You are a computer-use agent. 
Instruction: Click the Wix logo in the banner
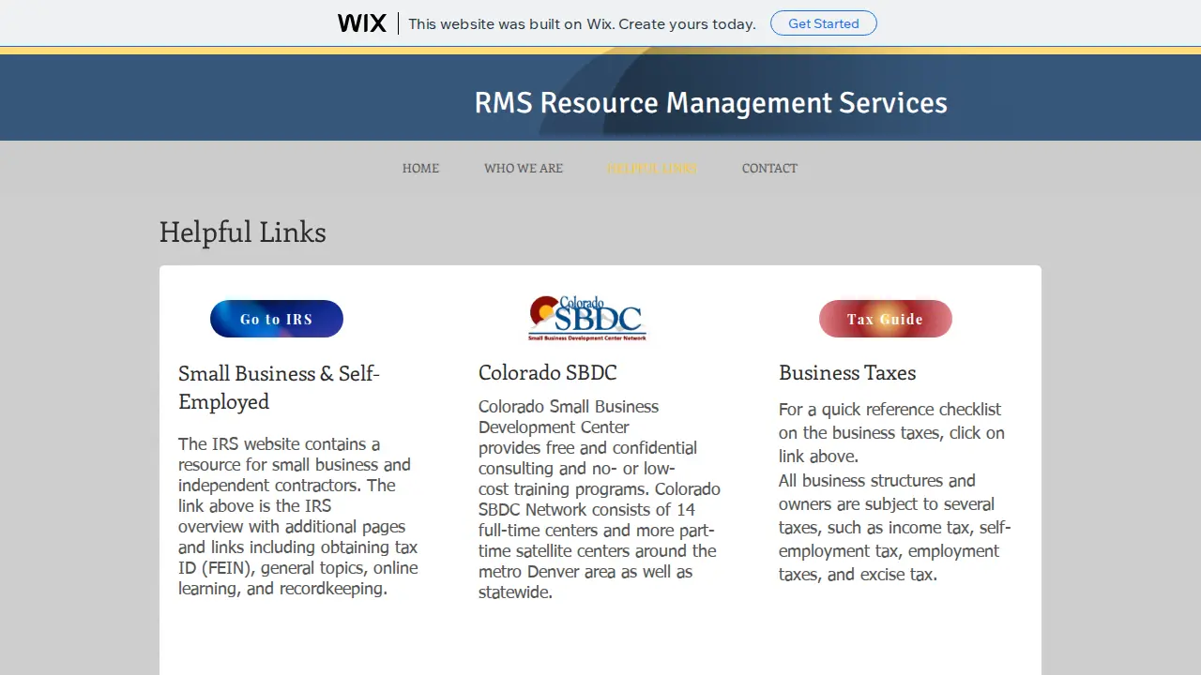[361, 23]
